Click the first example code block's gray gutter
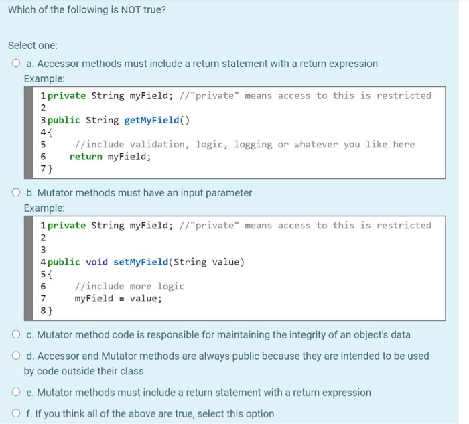469x424 pixels. 28,133
